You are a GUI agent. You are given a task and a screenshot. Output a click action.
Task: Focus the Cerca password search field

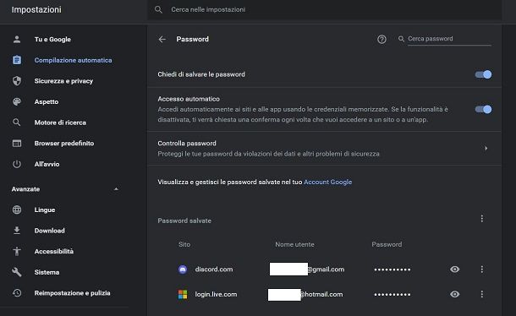tap(449, 39)
